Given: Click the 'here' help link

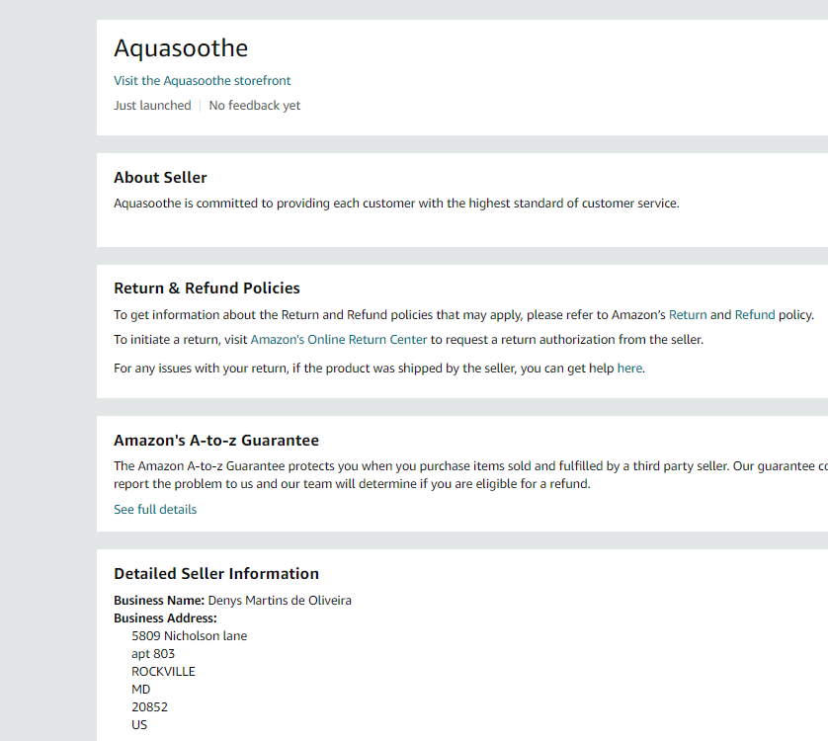Looking at the screenshot, I should pos(629,369).
